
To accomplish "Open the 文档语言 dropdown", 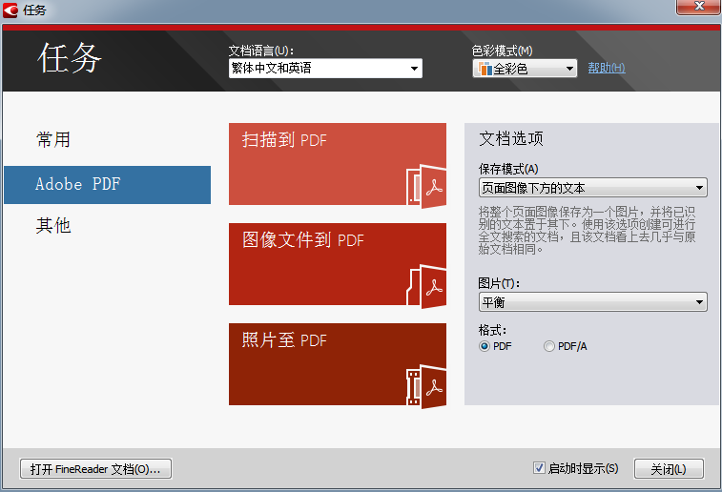I will click(325, 69).
